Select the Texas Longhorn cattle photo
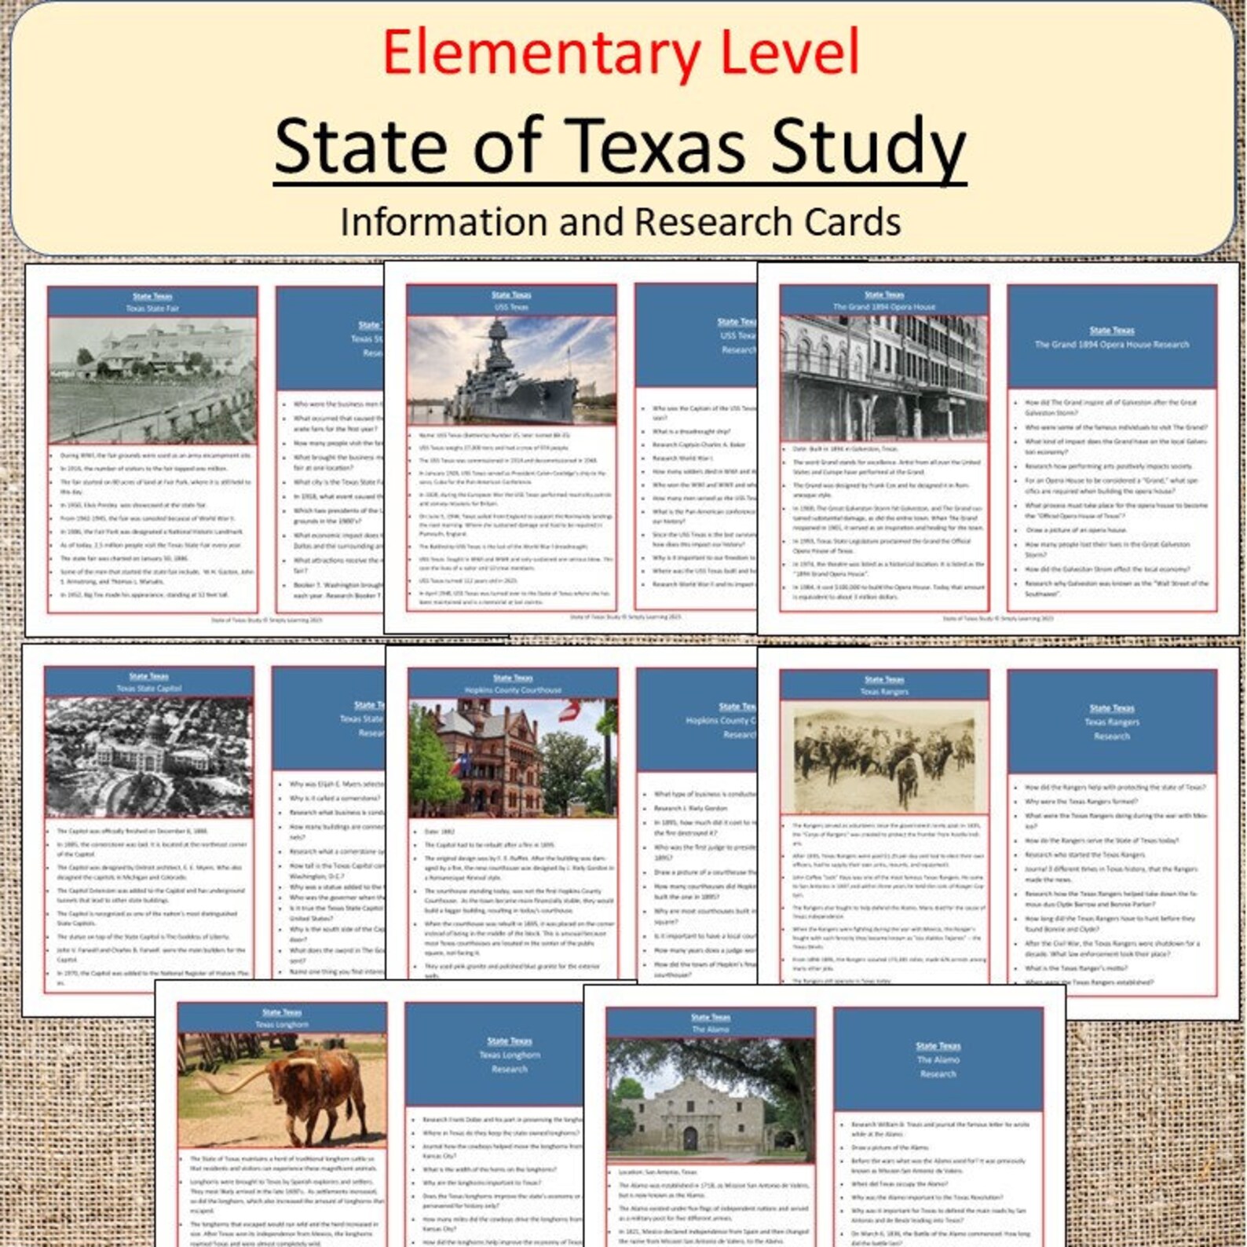Viewport: 1247px width, 1247px height. pos(282,1091)
